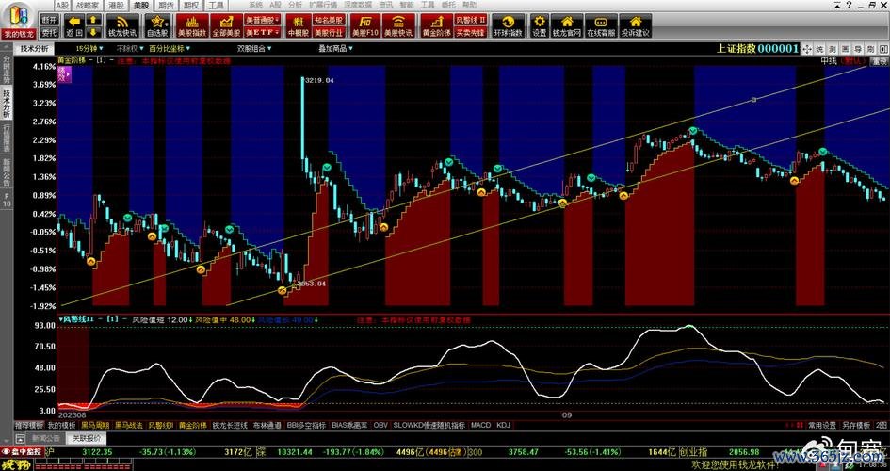Click the small panel icon left of 新闻公告
890x471 pixels.
[x=21, y=438]
